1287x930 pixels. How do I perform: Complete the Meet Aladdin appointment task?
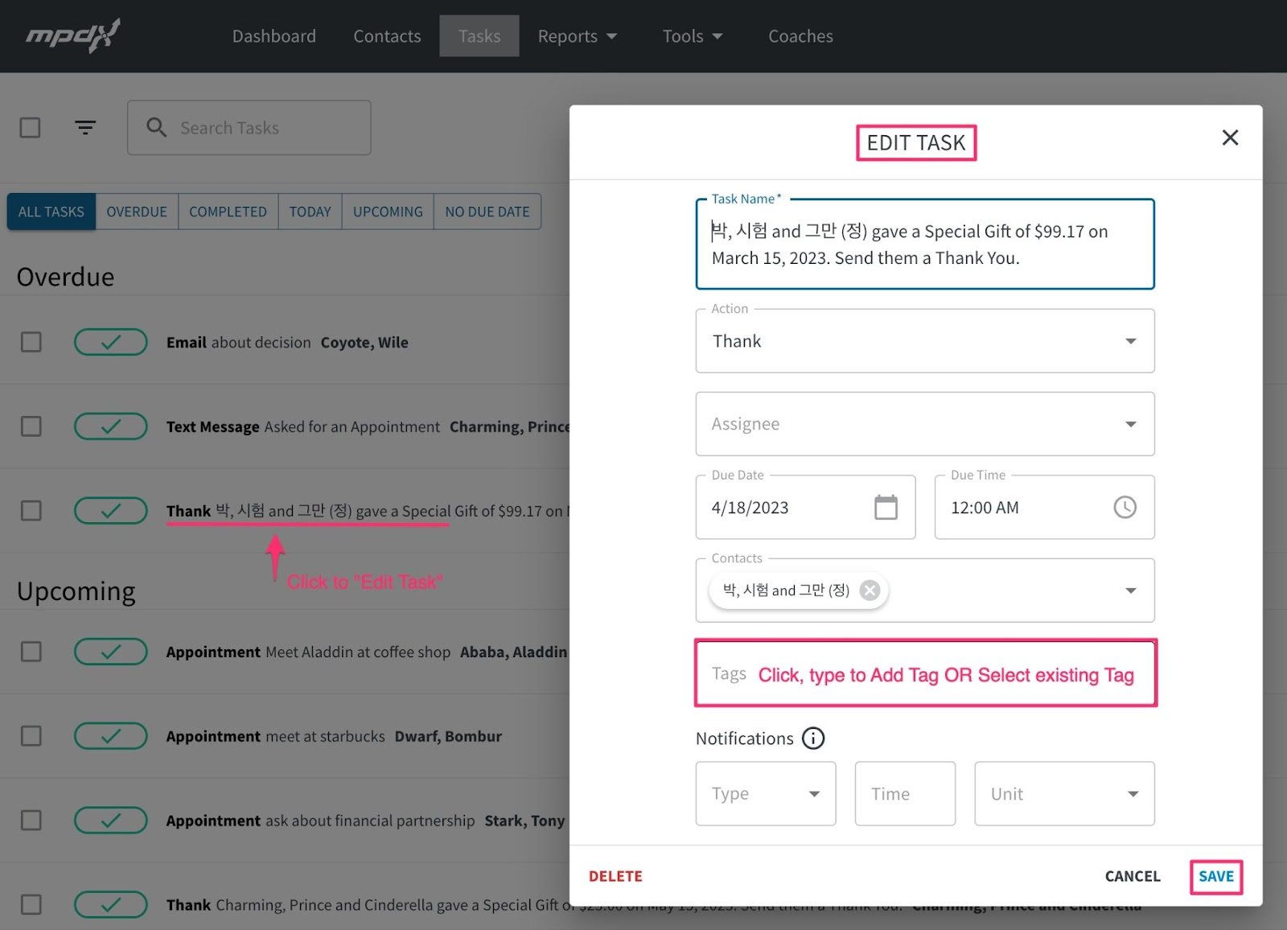point(111,652)
